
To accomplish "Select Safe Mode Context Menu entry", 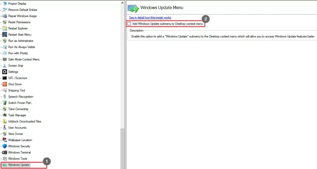I will coord(24,60).
